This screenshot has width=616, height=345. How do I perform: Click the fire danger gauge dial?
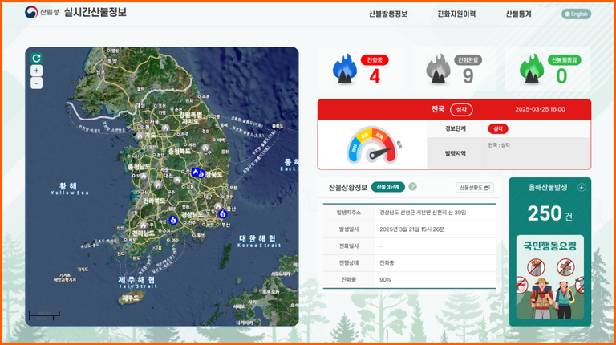[x=372, y=144]
